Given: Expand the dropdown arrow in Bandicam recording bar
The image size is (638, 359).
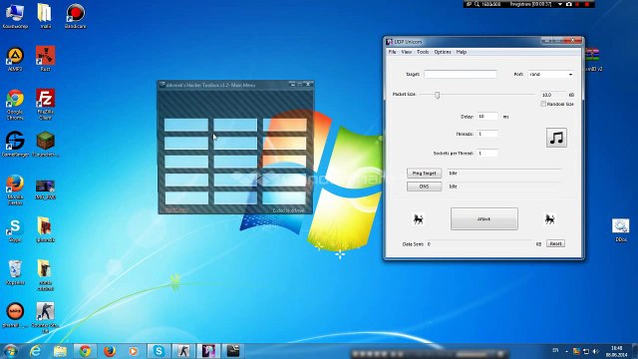Looking at the screenshot, I should pos(560,4).
